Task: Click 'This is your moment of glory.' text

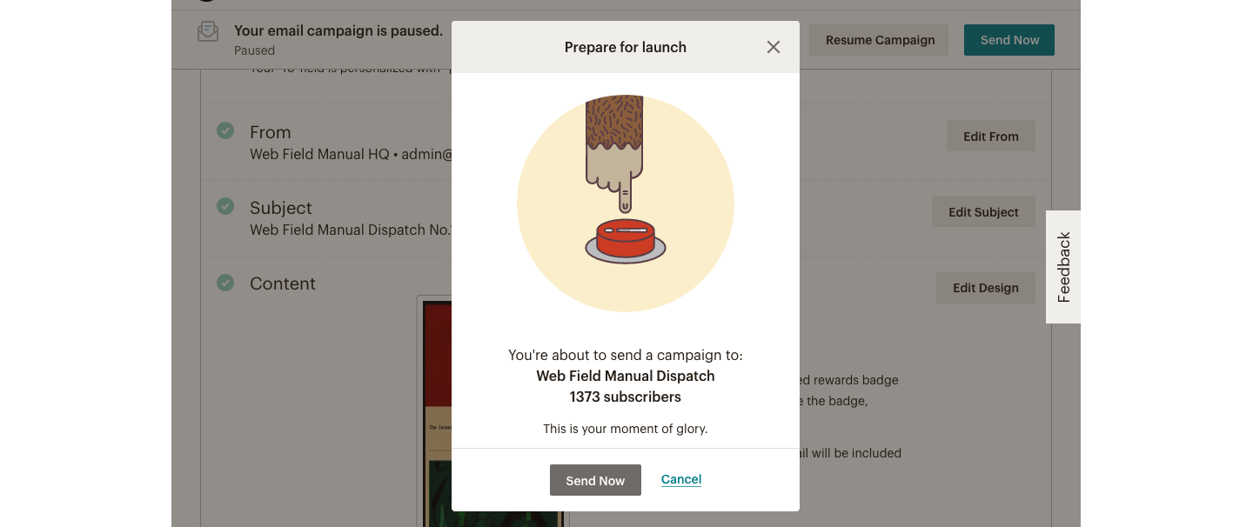Action: tap(626, 429)
